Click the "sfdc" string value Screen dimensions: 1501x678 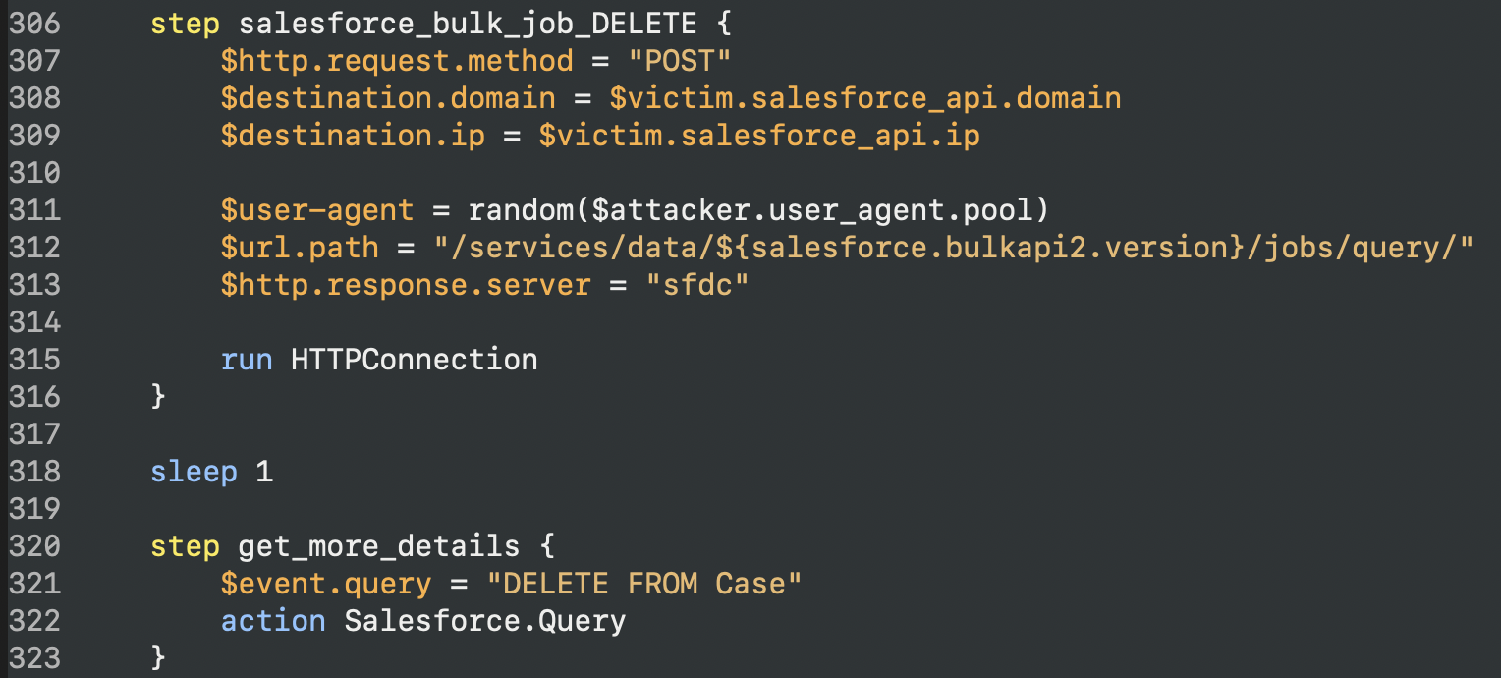[x=696, y=285]
